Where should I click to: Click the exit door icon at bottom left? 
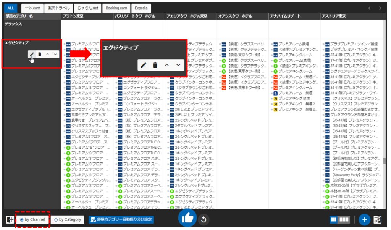[x=10, y=220]
